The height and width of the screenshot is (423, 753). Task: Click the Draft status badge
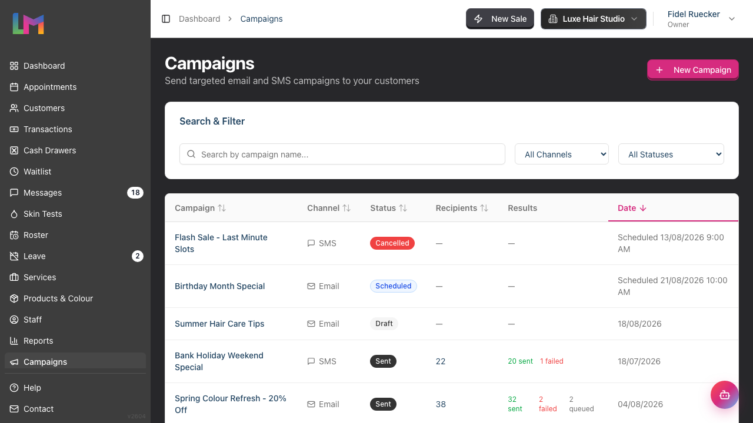pyautogui.click(x=384, y=324)
